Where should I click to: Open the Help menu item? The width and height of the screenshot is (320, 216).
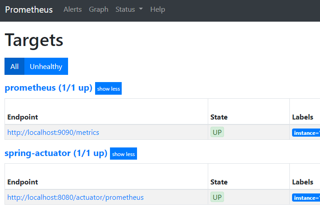(x=157, y=9)
